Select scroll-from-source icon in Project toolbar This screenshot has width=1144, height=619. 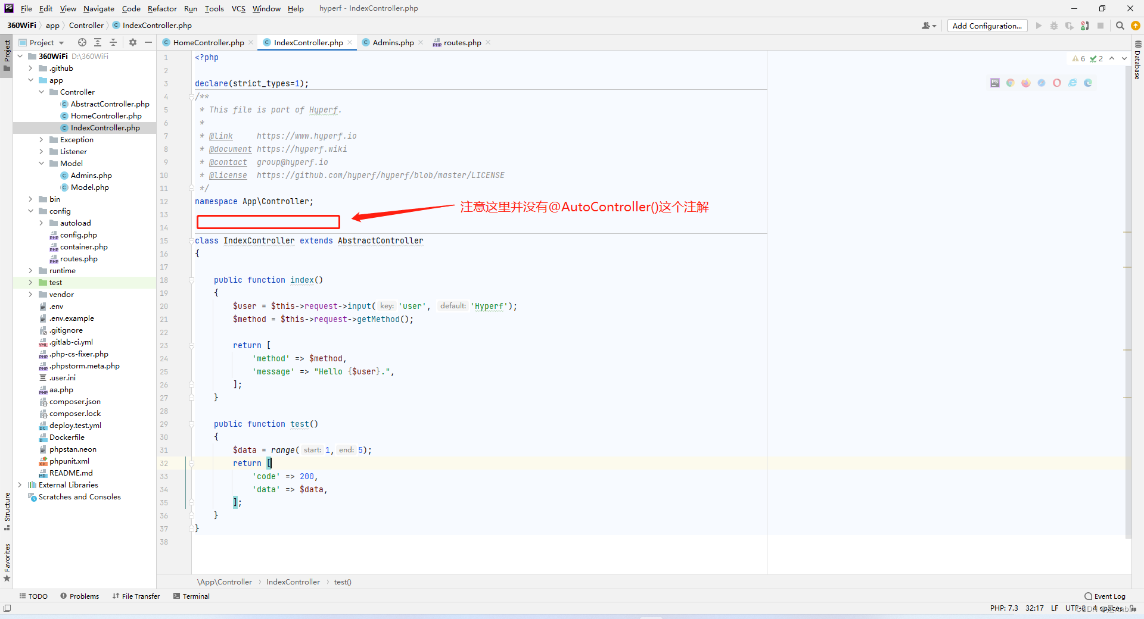(x=82, y=42)
